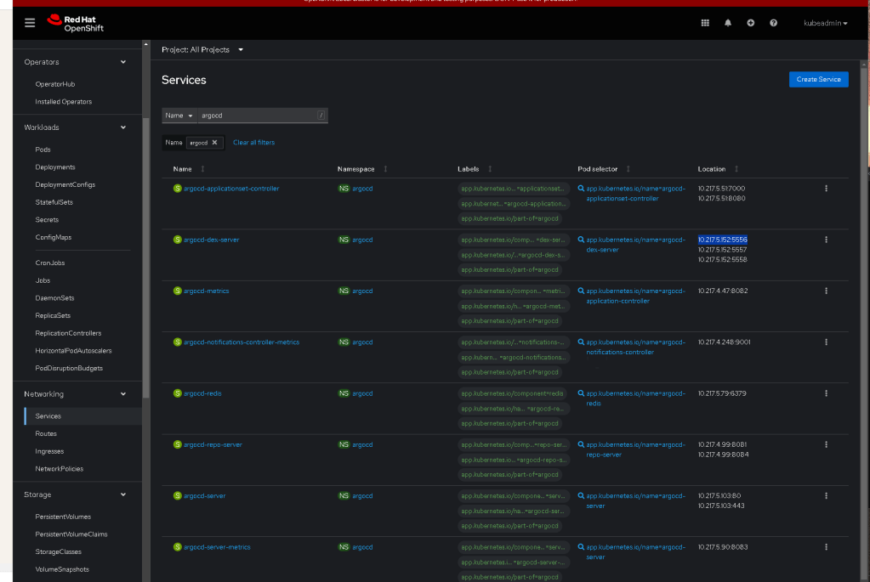Open ConfigMaps in sidebar
870x582 pixels.
point(54,237)
